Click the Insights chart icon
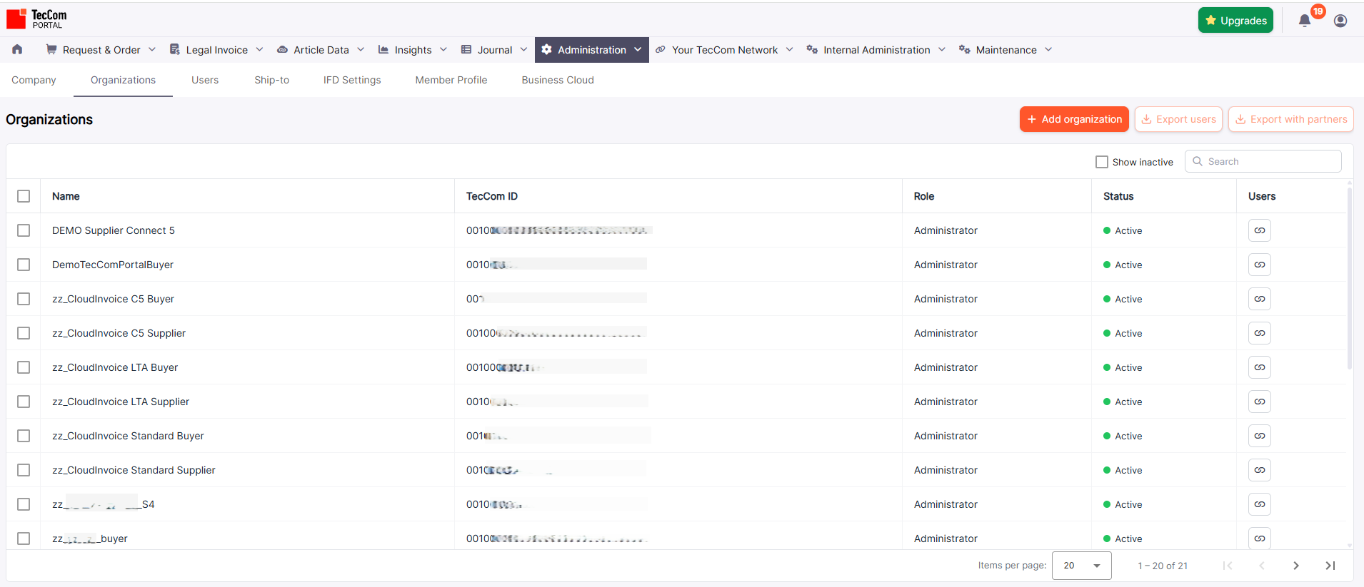 pyautogui.click(x=383, y=49)
